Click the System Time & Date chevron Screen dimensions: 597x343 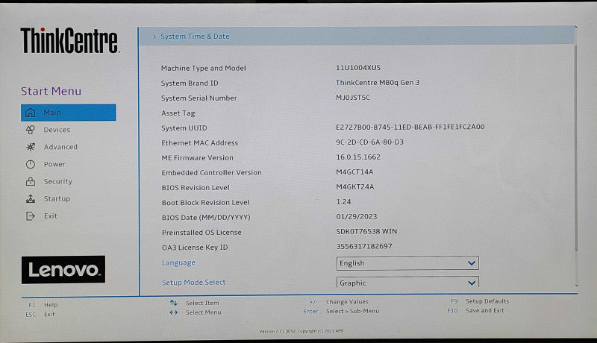click(154, 37)
